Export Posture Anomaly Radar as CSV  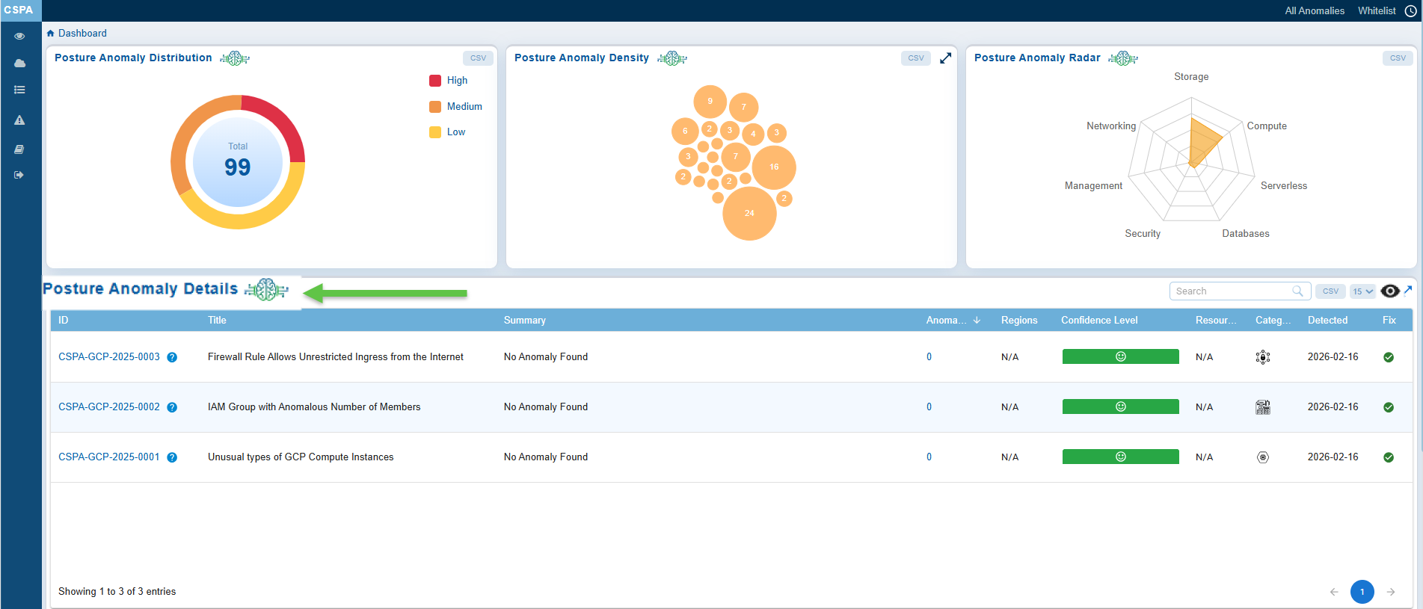1397,58
